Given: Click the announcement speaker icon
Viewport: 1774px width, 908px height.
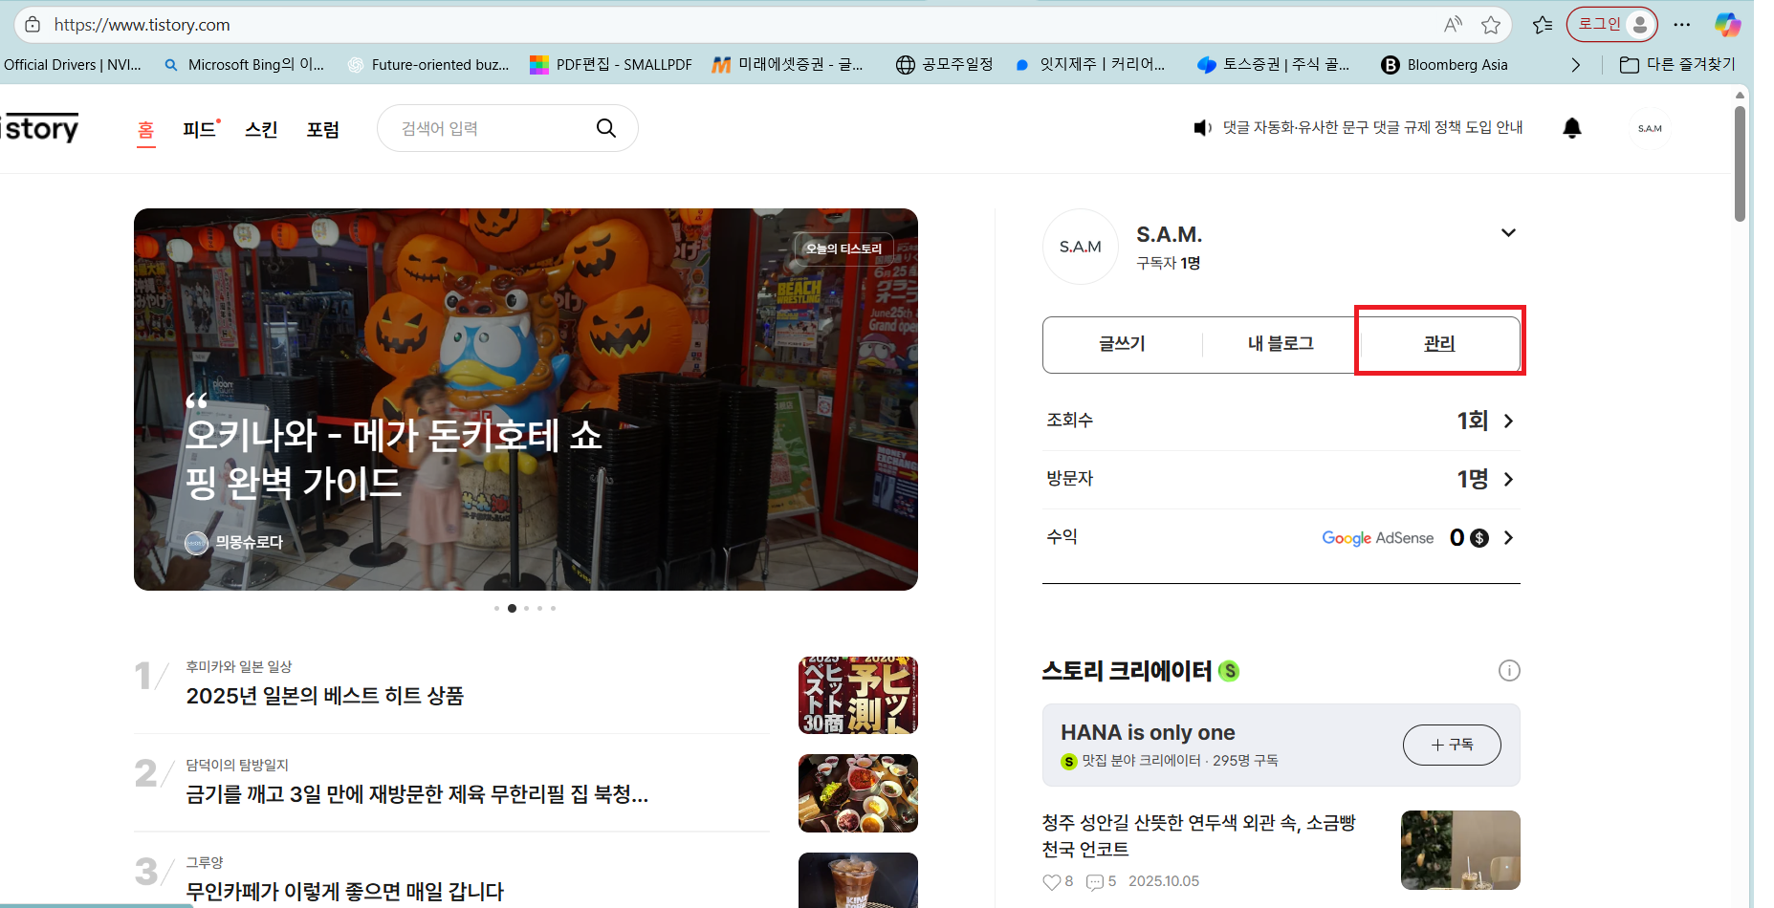Looking at the screenshot, I should 1202,128.
